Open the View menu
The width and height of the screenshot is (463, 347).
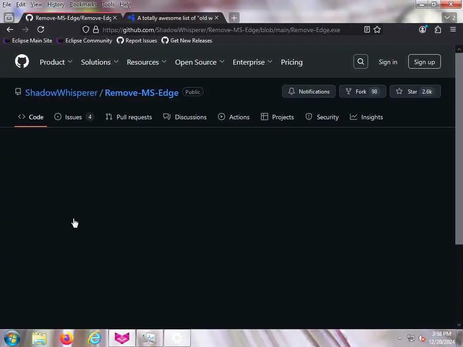click(x=36, y=5)
